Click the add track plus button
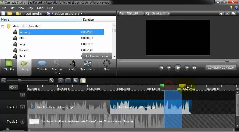 click(x=22, y=95)
